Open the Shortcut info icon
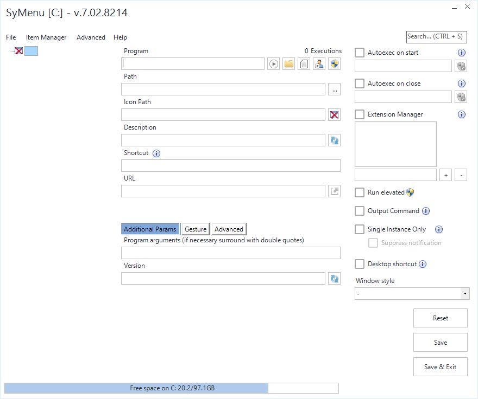478x399 pixels. click(156, 153)
